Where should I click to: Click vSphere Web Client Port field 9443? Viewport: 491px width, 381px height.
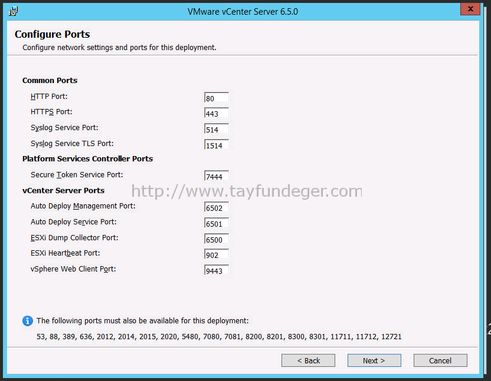[x=217, y=270]
